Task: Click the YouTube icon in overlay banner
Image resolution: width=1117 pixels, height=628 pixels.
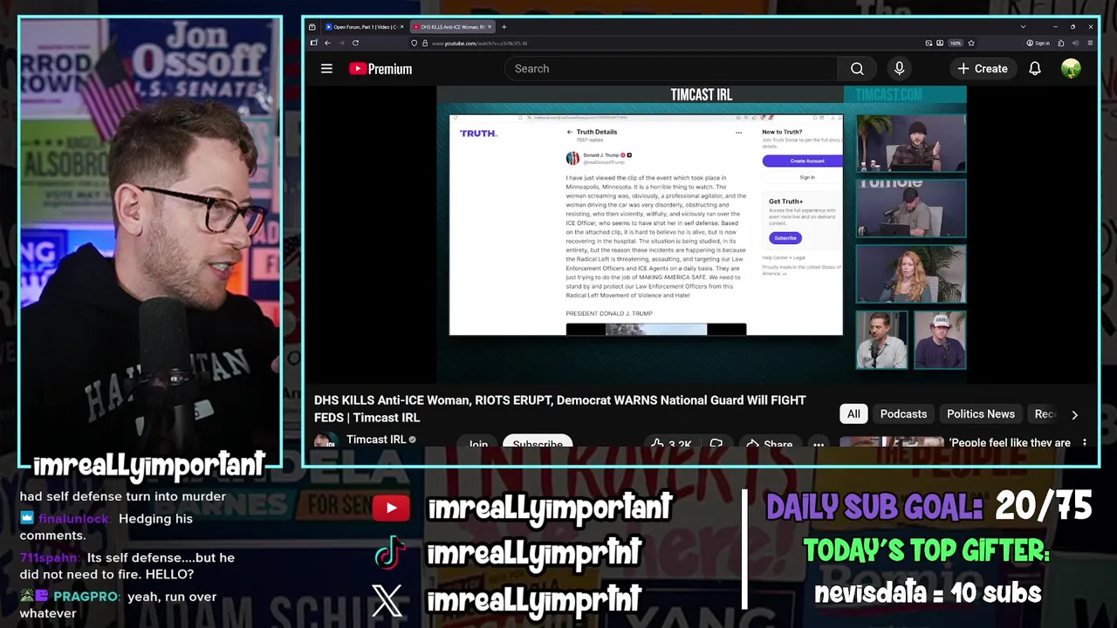Action: 391,508
